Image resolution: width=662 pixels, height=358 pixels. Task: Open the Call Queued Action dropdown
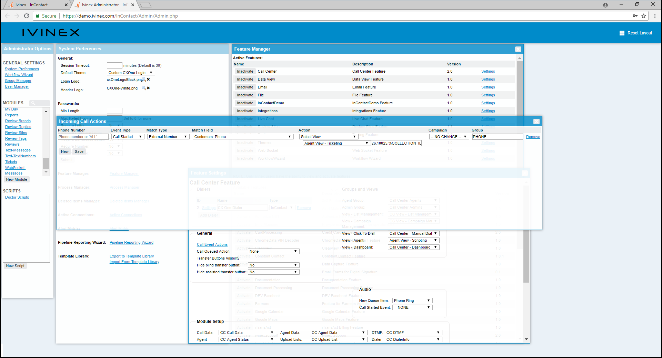click(274, 251)
